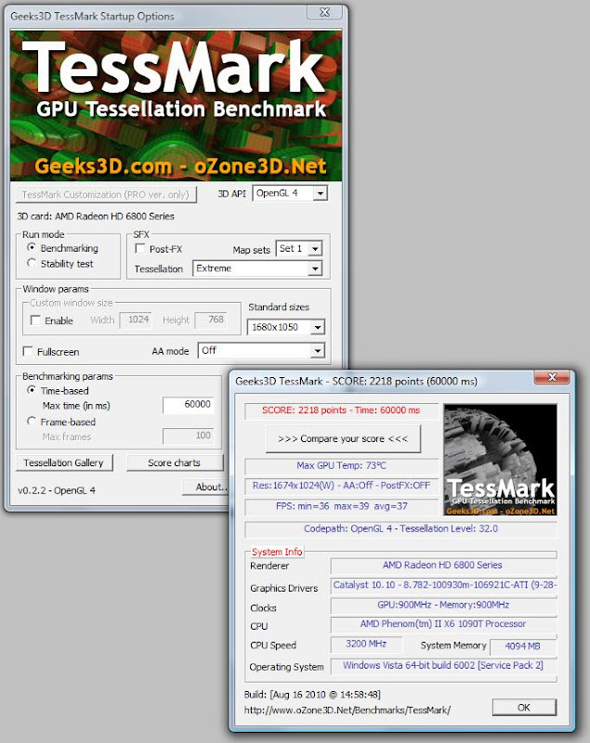Open the Score charts button
This screenshot has width=590, height=743.
pos(175,463)
